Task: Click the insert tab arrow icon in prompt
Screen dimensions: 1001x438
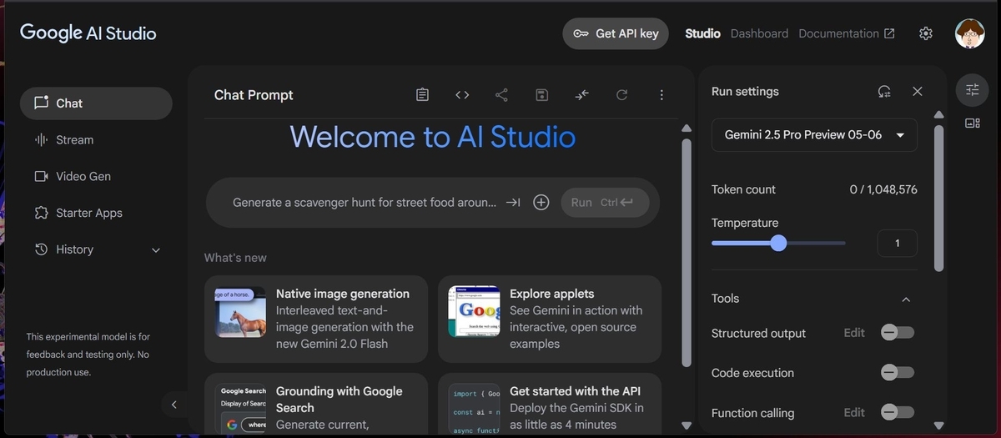Action: coord(513,202)
